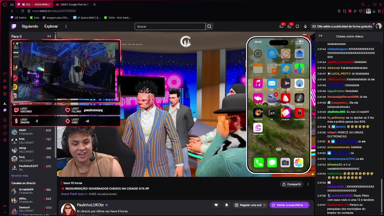This screenshot has width=384, height=216.
Task: Open the Kick bookmark
Action: [34, 18]
